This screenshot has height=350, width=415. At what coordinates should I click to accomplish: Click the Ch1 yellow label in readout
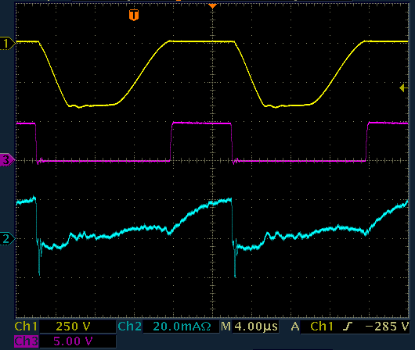pos(26,327)
